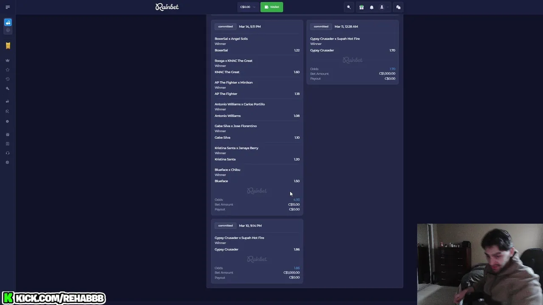
Task: Open the sparkle new releases icon
Action: click(7, 89)
